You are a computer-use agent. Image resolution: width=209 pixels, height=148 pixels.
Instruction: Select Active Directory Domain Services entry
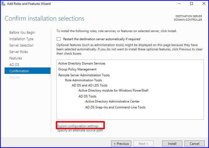82,63
